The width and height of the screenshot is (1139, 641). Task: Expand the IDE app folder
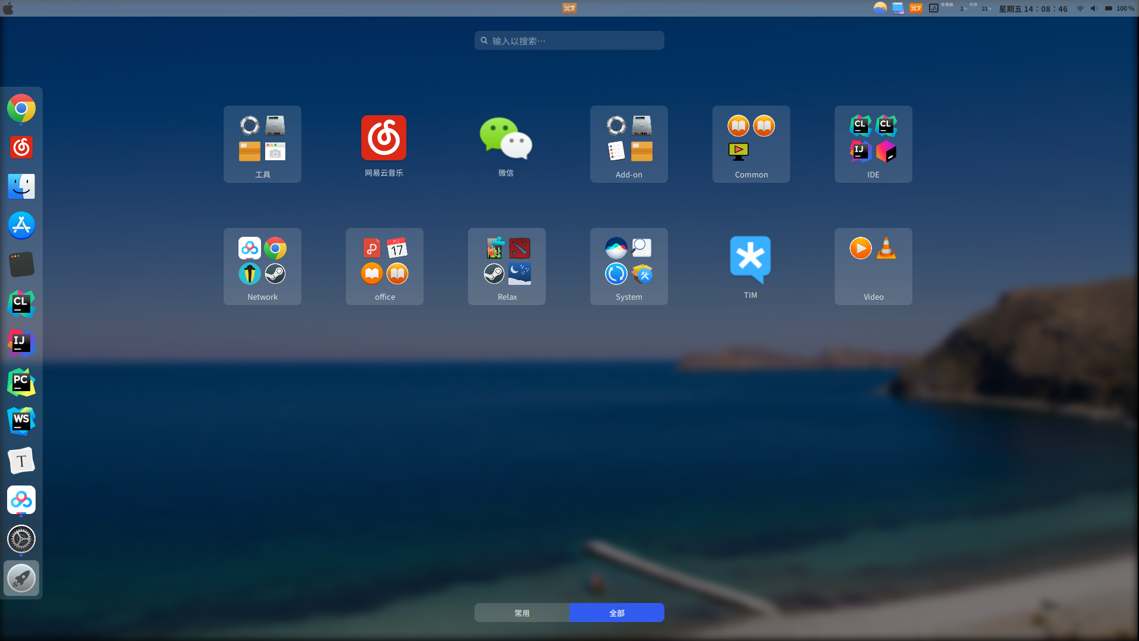[873, 144]
